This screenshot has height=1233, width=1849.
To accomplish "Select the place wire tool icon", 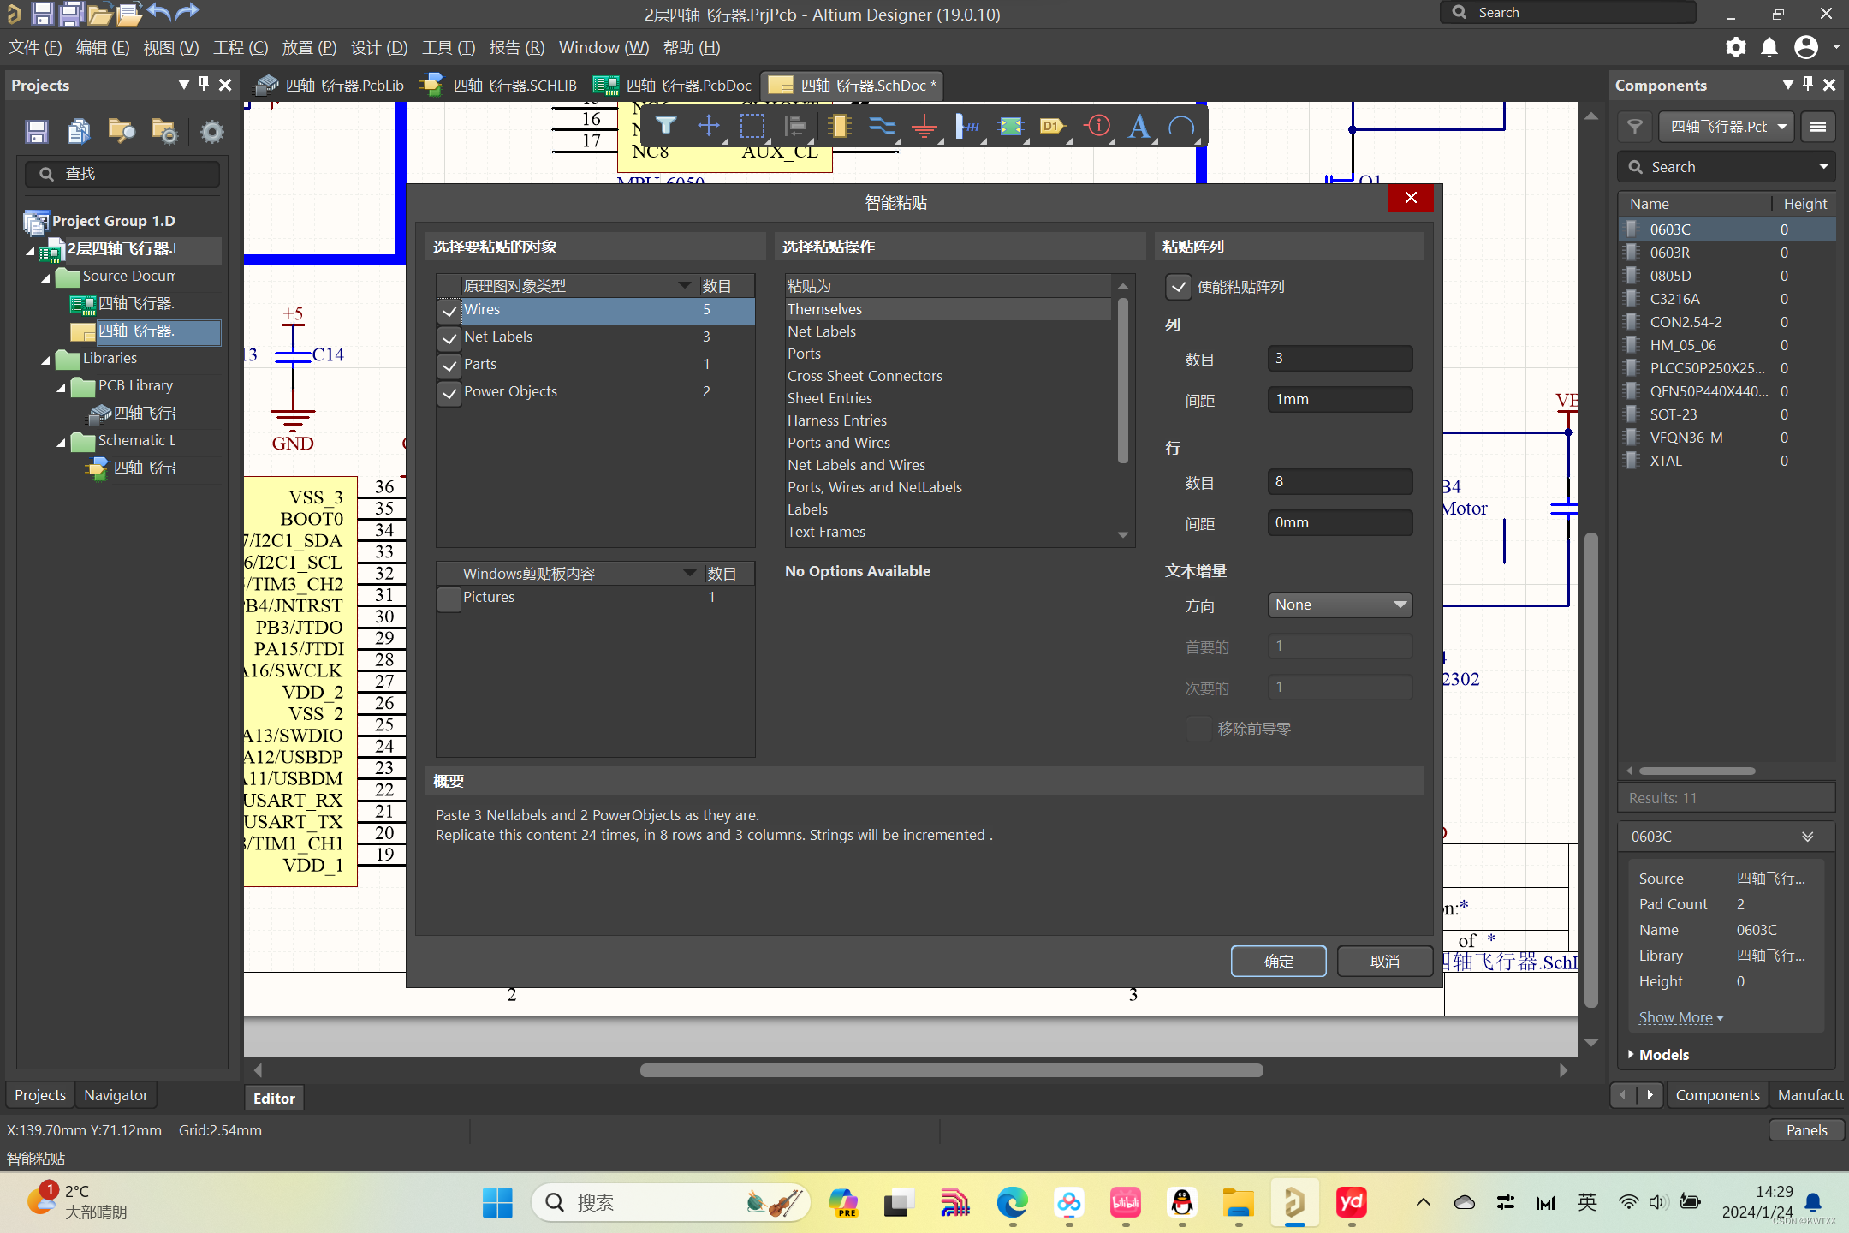I will pyautogui.click(x=881, y=127).
